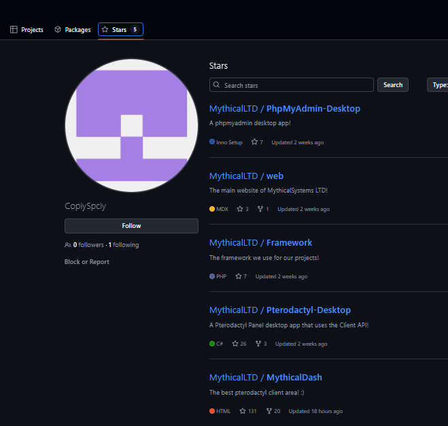
Task: Click the star icon showing 7 for PhpMyAdmin-Desktop
Action: [254, 142]
